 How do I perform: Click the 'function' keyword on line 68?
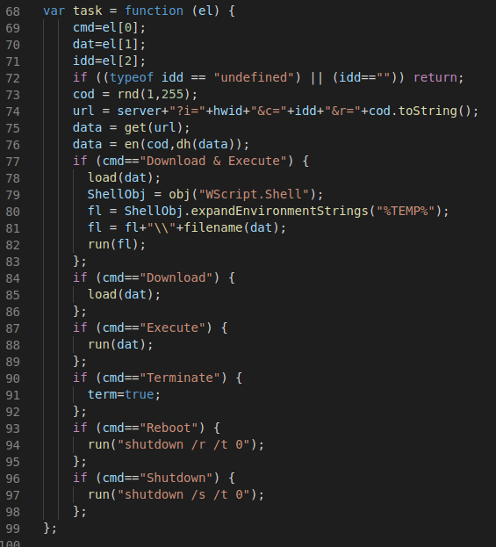click(154, 11)
